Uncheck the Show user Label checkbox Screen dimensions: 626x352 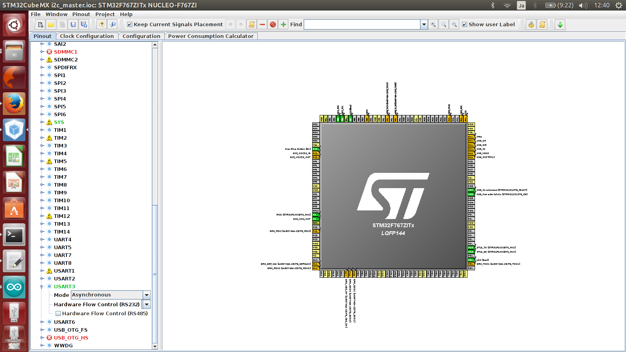[465, 25]
